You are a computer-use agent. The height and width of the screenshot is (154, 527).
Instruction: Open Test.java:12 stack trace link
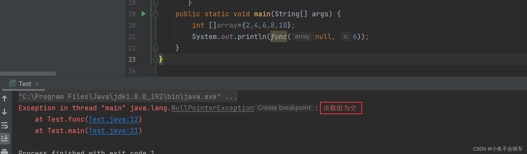[x=113, y=119]
